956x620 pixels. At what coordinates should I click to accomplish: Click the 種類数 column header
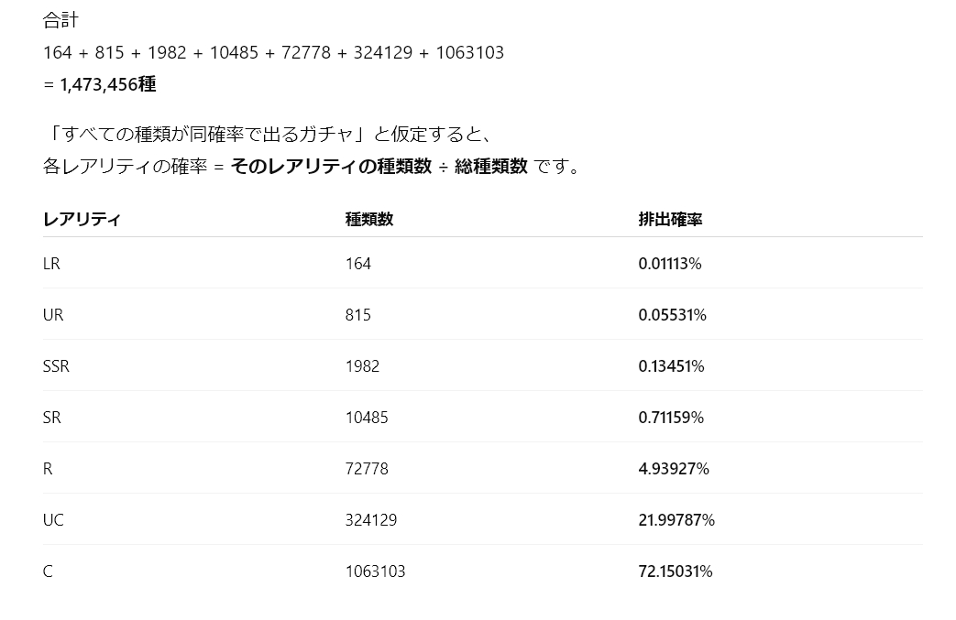coord(369,220)
